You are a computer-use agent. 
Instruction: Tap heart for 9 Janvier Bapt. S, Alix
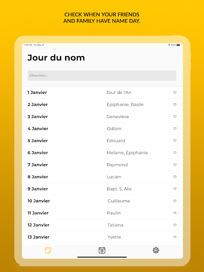click(175, 189)
